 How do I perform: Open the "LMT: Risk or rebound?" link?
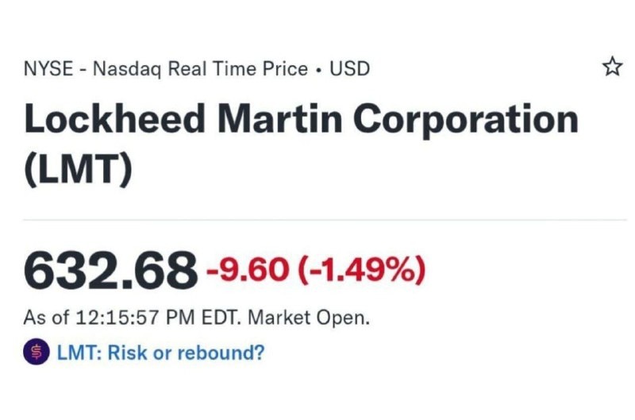tap(160, 352)
